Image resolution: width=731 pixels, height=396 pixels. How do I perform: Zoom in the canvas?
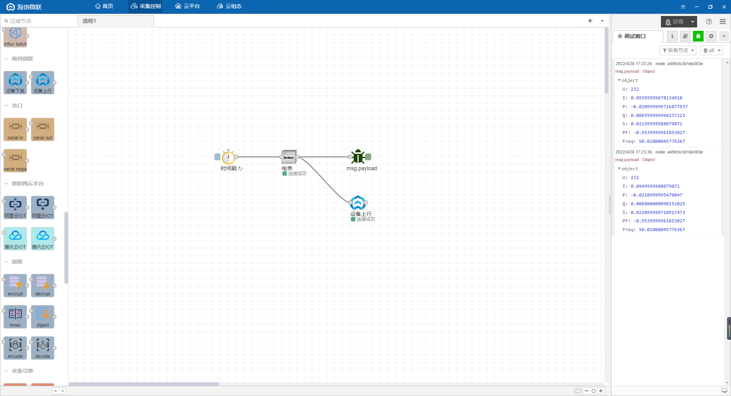point(601,391)
